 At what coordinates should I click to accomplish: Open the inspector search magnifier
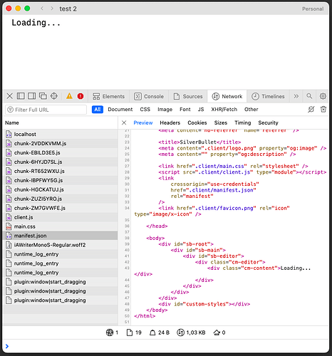309,96
